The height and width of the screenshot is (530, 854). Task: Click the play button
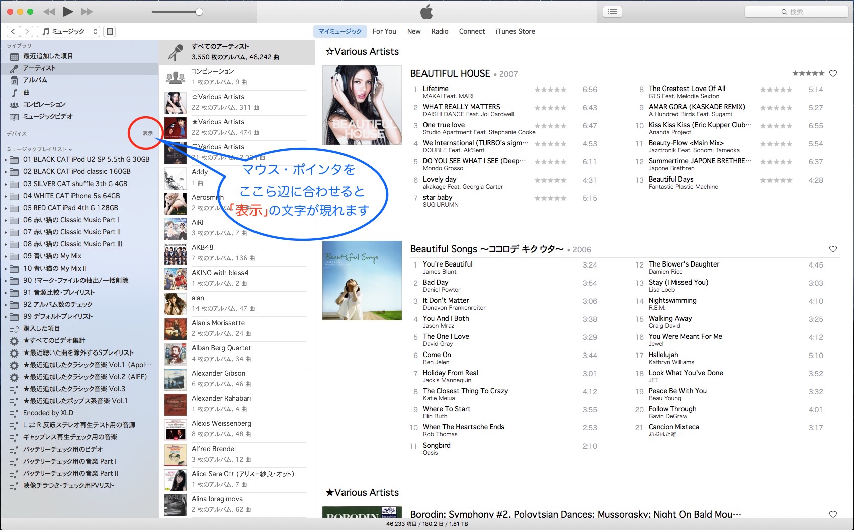click(x=68, y=12)
